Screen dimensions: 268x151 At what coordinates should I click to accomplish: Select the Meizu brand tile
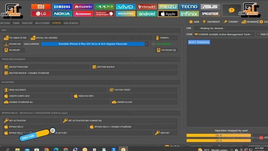[168, 7]
